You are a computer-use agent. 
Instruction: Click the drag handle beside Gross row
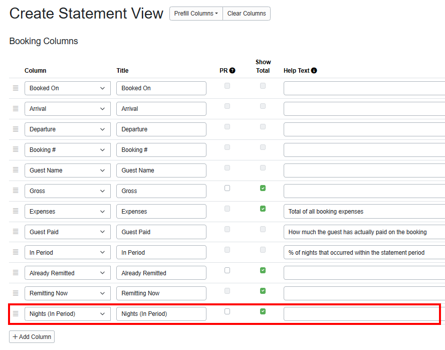point(16,191)
